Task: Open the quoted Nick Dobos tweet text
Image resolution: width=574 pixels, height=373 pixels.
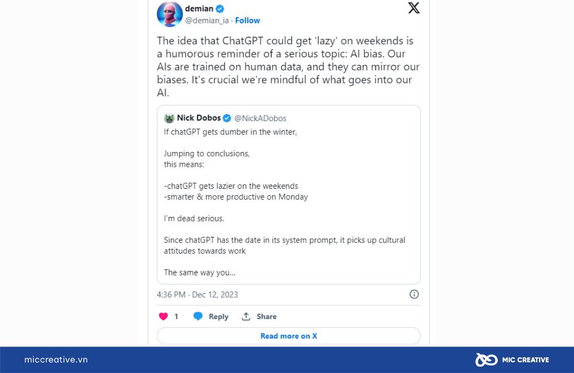Action: (285, 202)
